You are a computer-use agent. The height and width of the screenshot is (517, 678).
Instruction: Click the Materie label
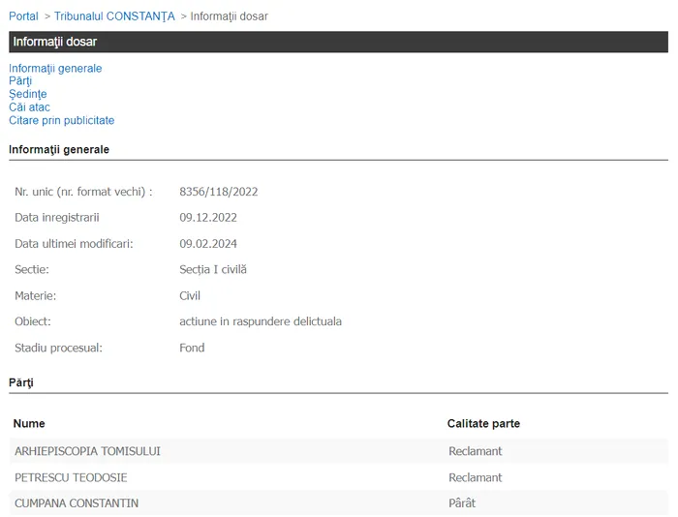tap(35, 295)
